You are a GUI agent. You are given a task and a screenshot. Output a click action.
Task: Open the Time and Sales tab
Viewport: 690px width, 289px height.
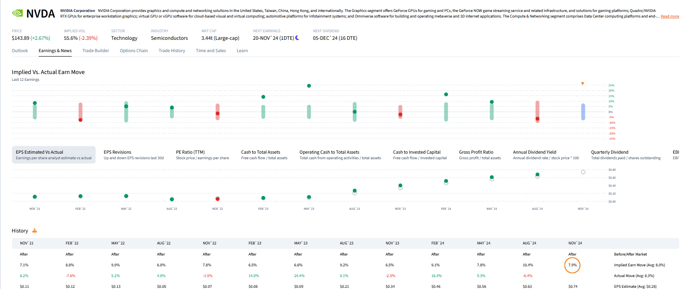pos(211,51)
